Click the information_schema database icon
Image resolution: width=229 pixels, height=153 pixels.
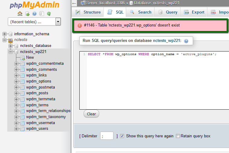click(x=11, y=34)
